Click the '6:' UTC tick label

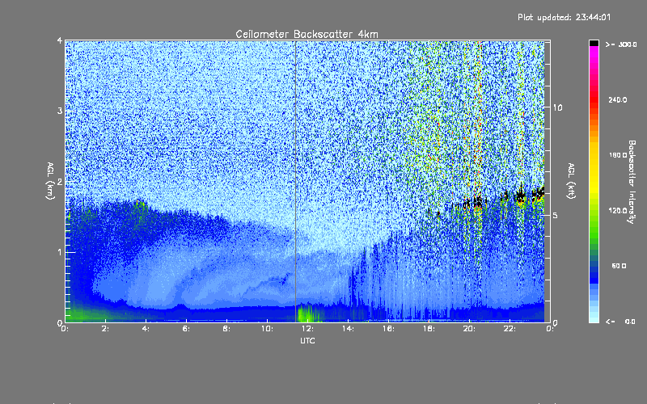click(x=187, y=329)
